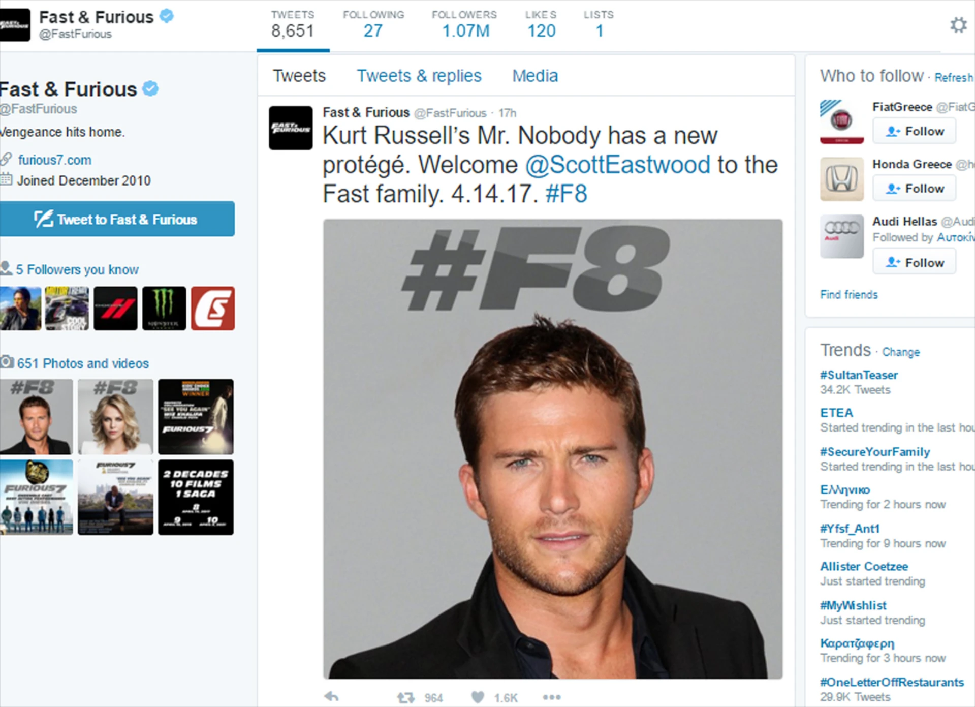
Task: Open the Charlize Theron #F8 photo thumbnail
Action: (115, 416)
